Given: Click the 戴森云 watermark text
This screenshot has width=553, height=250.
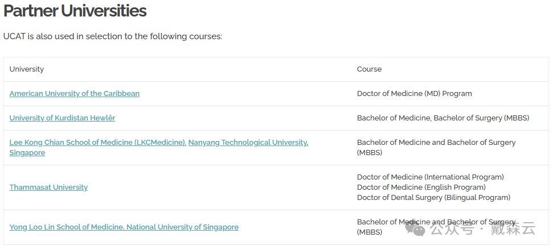Looking at the screenshot, I should (518, 229).
